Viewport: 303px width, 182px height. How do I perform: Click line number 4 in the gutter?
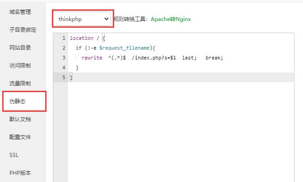coord(64,68)
